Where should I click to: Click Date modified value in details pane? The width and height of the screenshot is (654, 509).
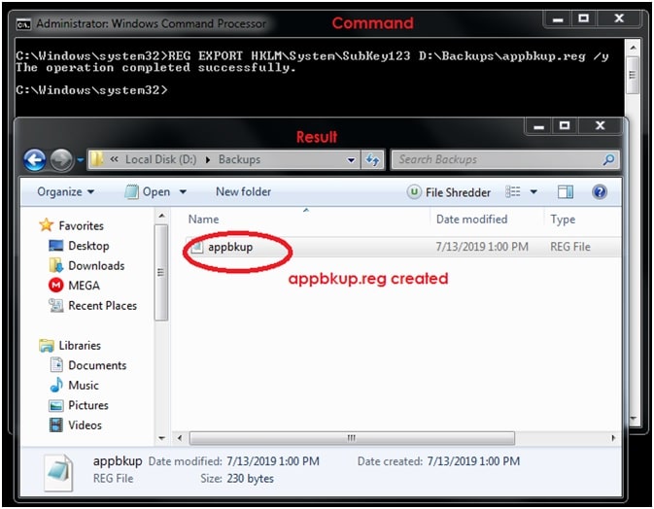click(x=273, y=462)
